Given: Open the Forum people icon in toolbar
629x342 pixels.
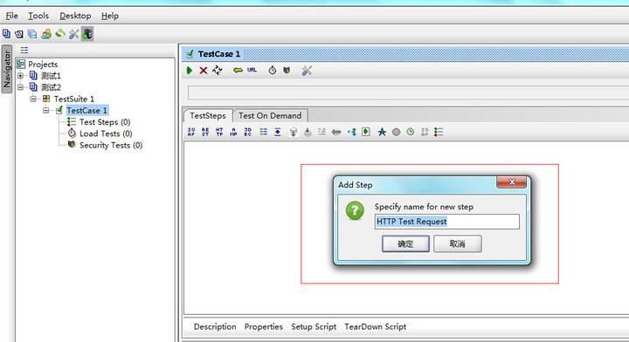Looking at the screenshot, I should [46, 34].
